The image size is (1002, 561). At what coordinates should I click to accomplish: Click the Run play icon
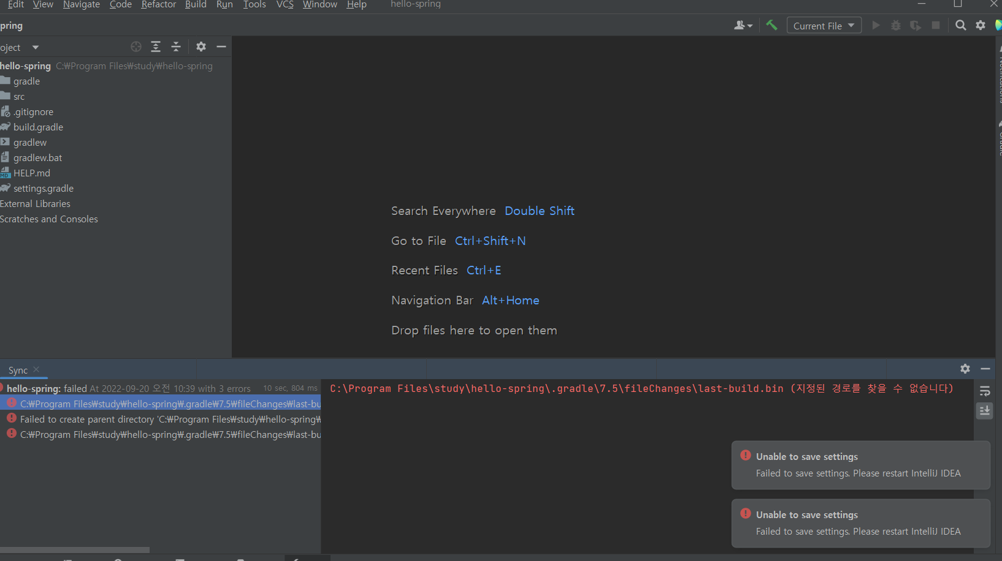click(x=876, y=25)
